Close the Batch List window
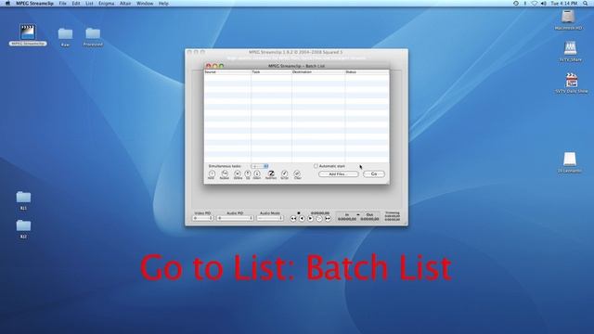The image size is (594, 334). (x=208, y=66)
